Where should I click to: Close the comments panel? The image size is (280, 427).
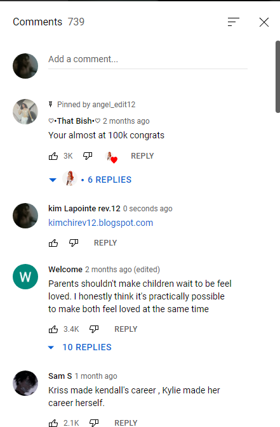tap(264, 22)
